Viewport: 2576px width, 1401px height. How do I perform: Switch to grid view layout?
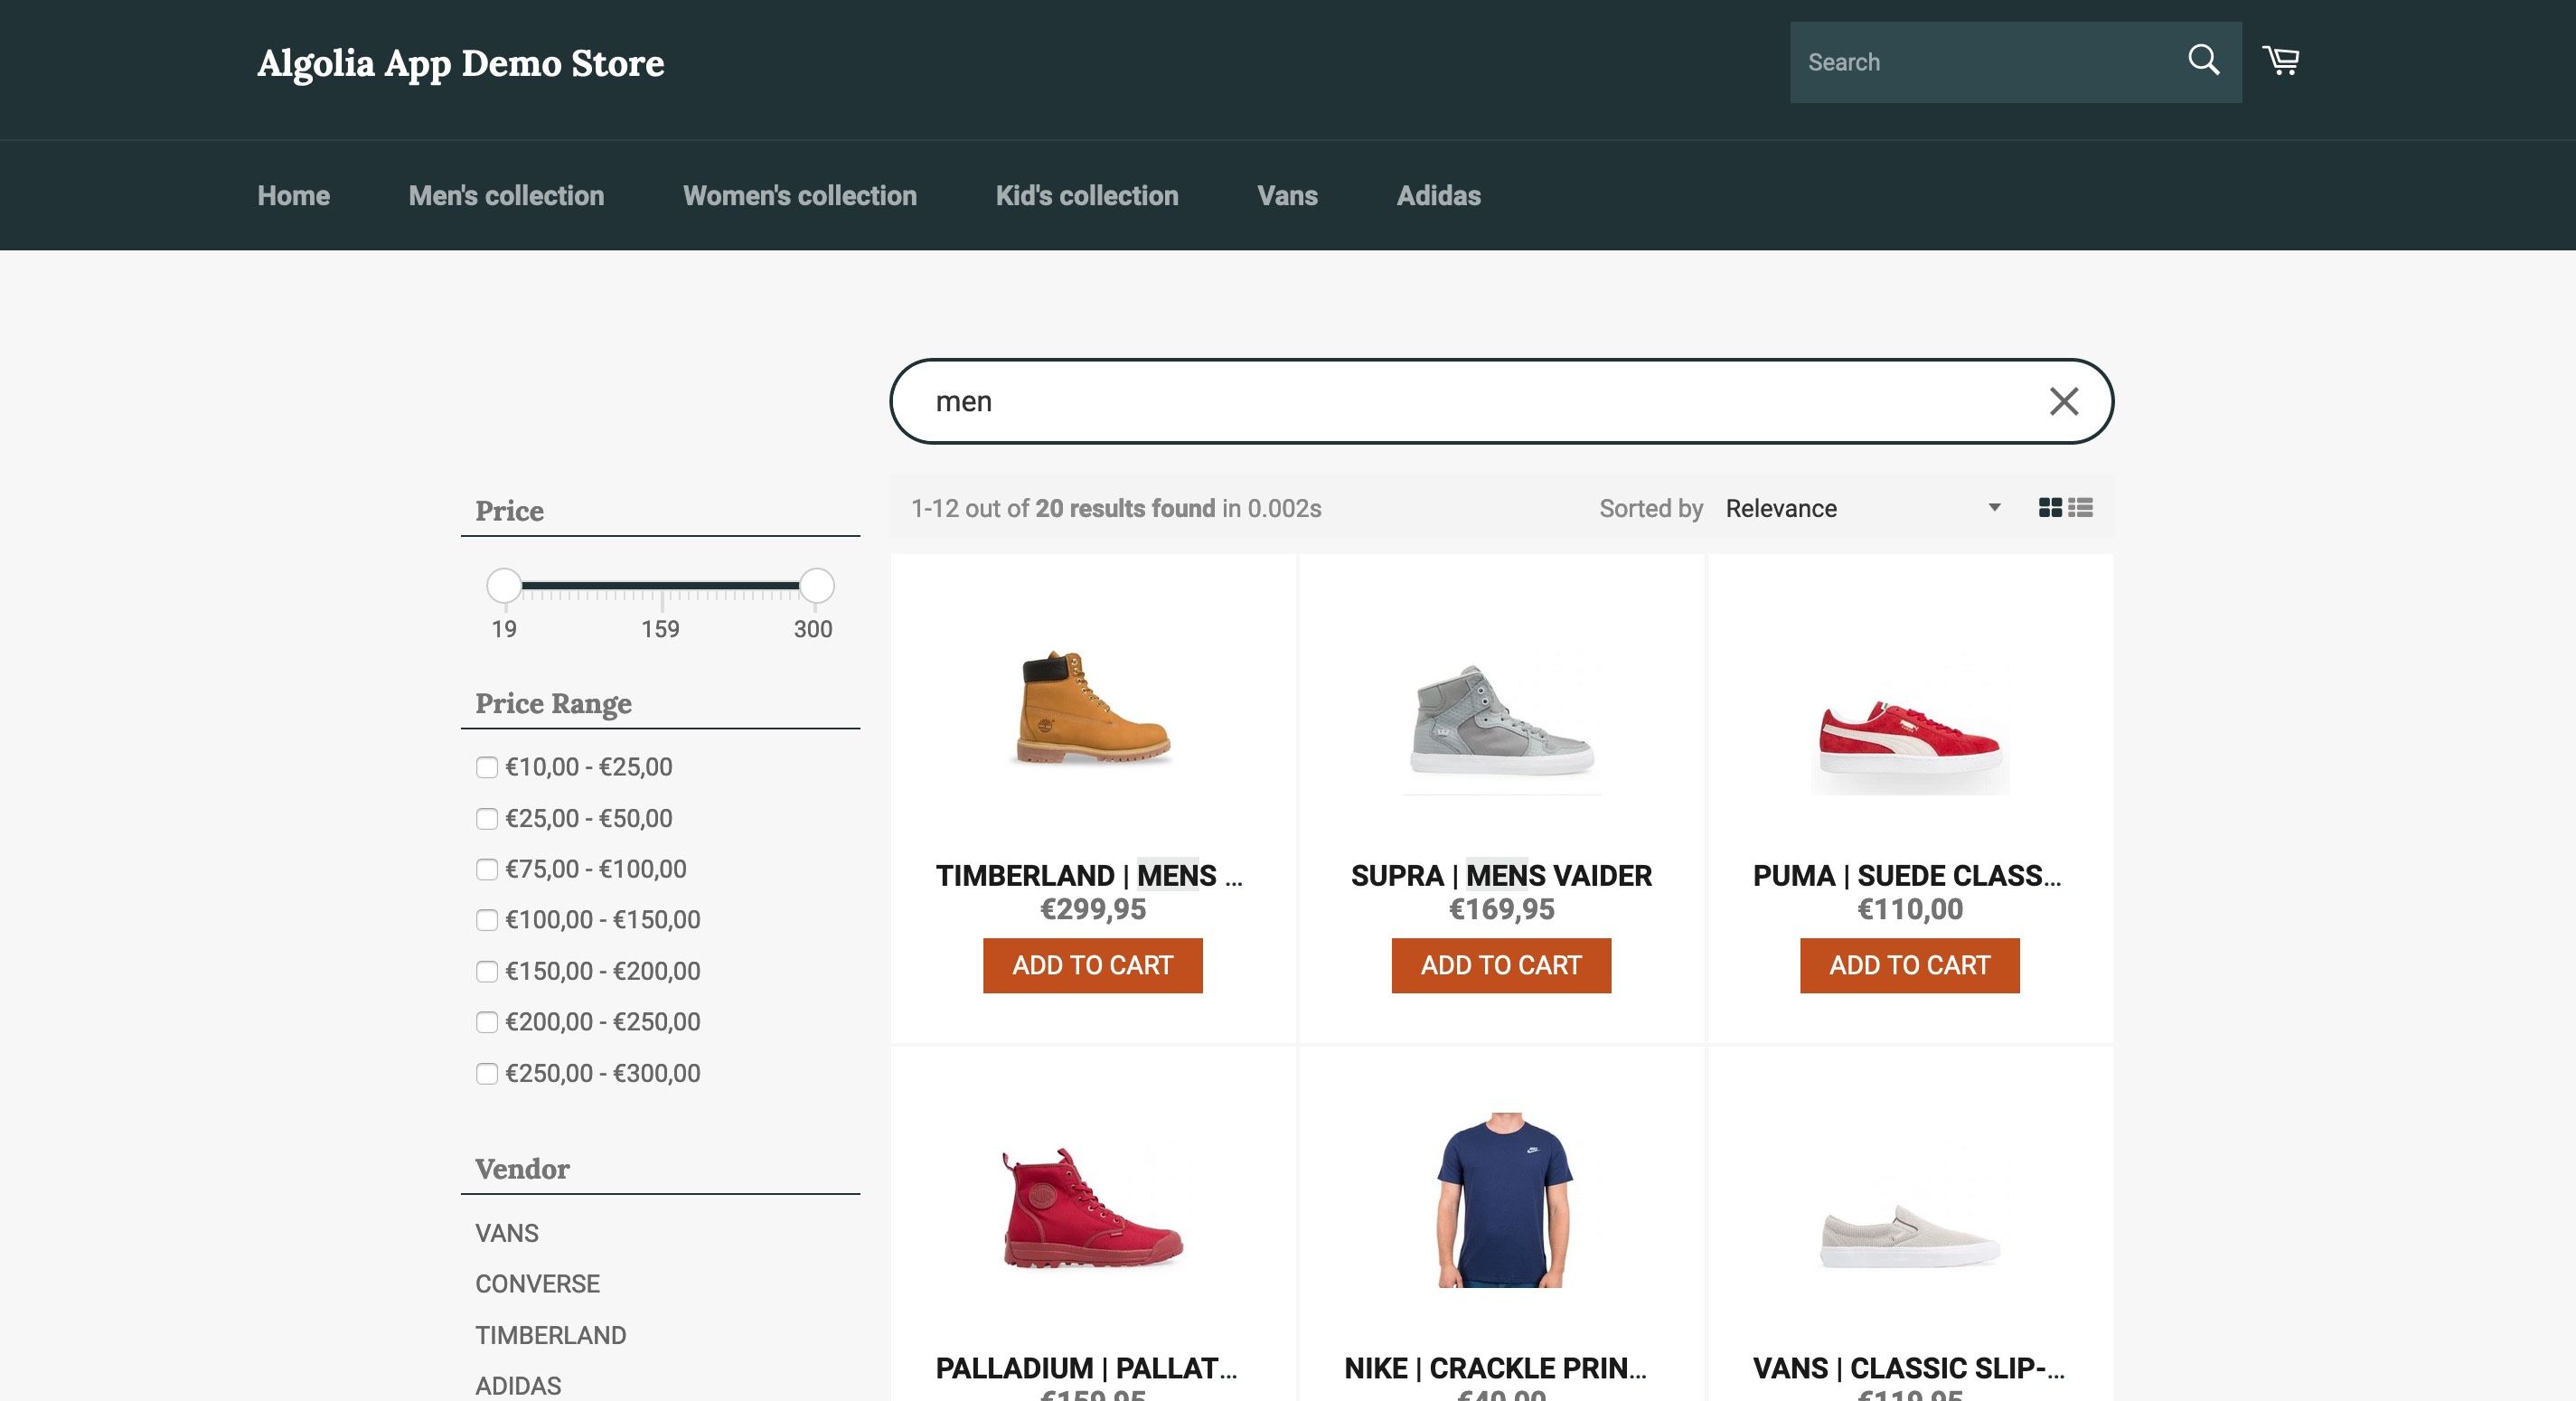pyautogui.click(x=2051, y=508)
